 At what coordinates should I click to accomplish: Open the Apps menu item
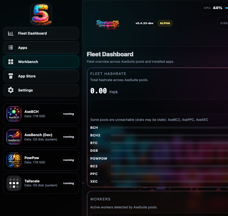(x=41, y=47)
